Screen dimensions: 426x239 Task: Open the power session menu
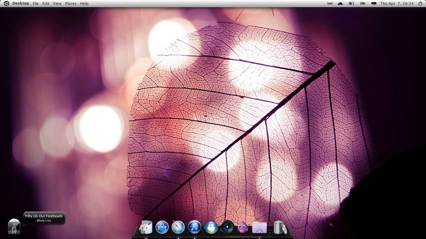420,3
